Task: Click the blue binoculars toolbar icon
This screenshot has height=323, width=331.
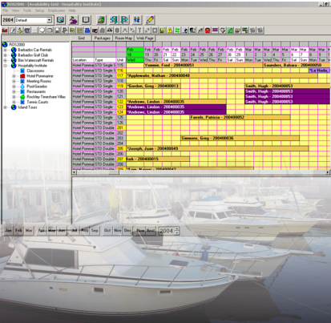Action: click(137, 20)
